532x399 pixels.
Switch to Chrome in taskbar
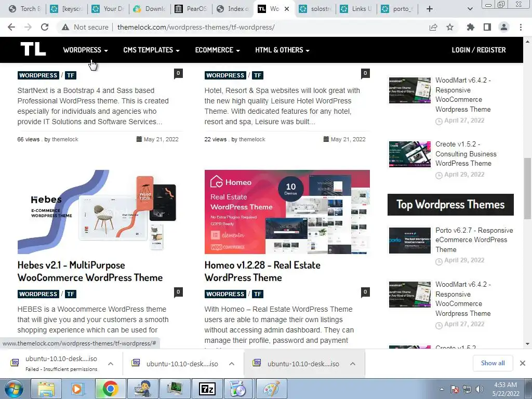(110, 389)
